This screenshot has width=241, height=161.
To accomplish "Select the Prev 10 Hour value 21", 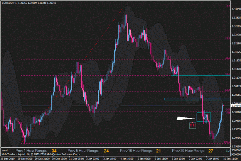I will [x=158, y=151].
